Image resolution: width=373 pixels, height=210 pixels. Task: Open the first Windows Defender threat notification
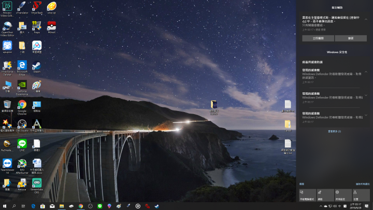click(x=332, y=76)
